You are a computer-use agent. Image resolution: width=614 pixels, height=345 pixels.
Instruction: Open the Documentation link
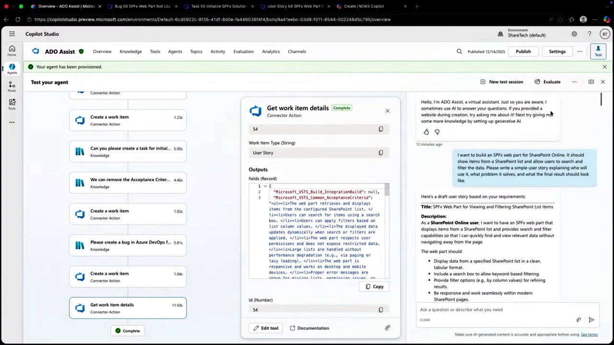pyautogui.click(x=309, y=328)
